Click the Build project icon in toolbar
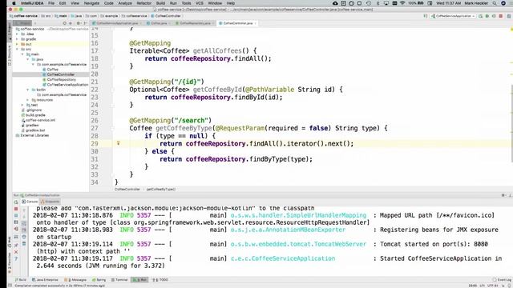Image resolution: width=513 pixels, height=288 pixels. click(x=426, y=16)
